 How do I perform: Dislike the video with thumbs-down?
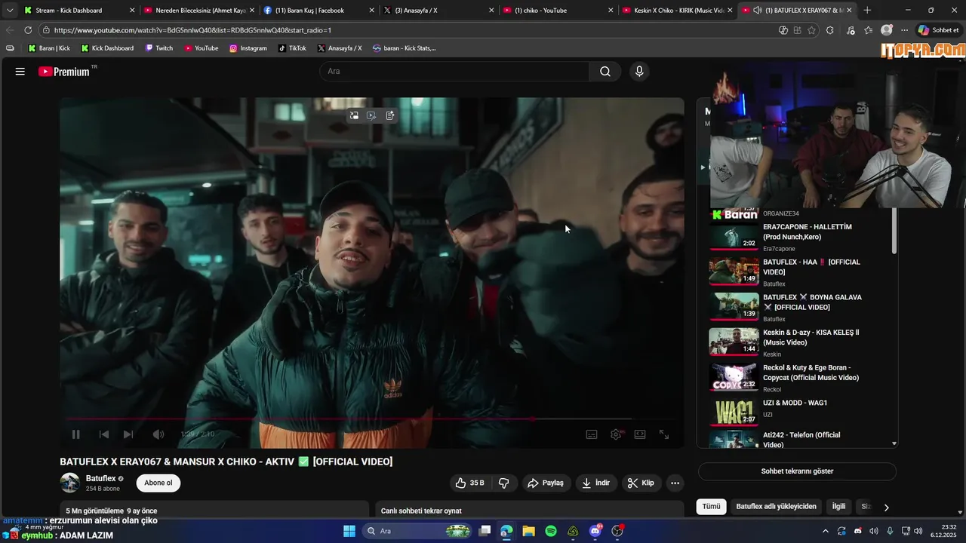point(504,483)
